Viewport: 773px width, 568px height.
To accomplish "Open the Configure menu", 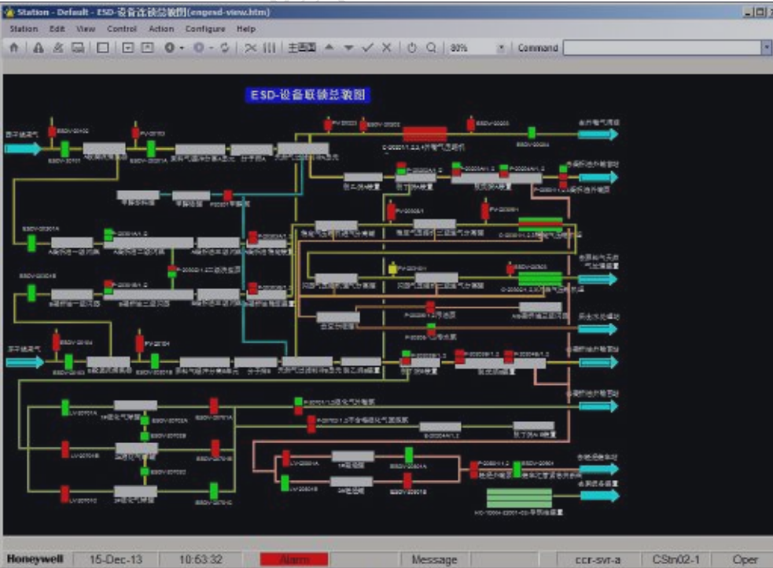I will 204,29.
